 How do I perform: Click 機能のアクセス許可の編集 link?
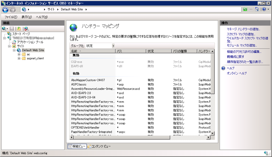click(244, 52)
